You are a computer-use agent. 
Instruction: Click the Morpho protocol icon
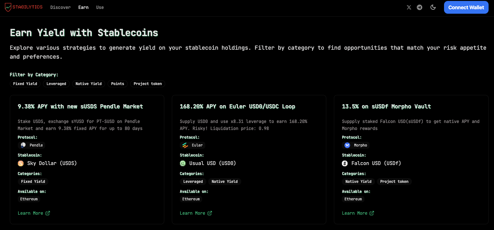347,145
